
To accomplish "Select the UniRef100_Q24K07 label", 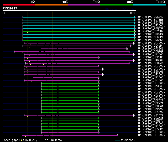I will [x=151, y=112].
